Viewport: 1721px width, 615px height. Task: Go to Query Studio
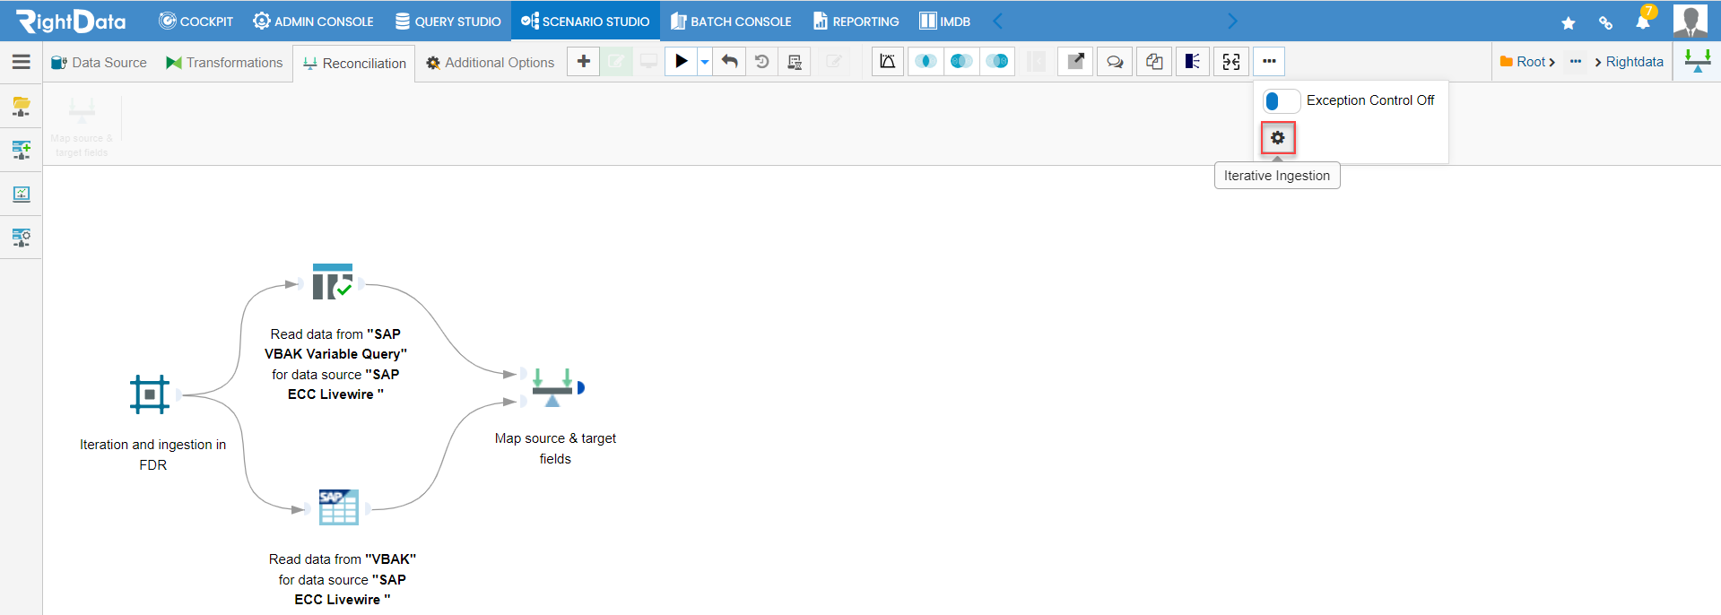pos(448,21)
